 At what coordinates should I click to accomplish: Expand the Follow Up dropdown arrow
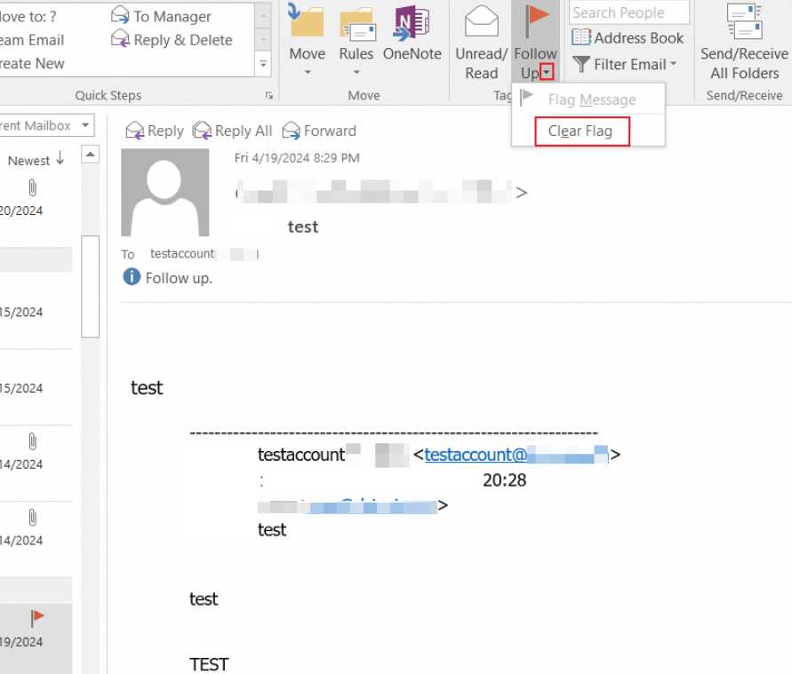pyautogui.click(x=547, y=72)
